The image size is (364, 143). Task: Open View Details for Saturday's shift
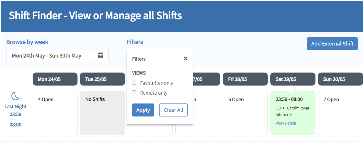click(x=286, y=123)
